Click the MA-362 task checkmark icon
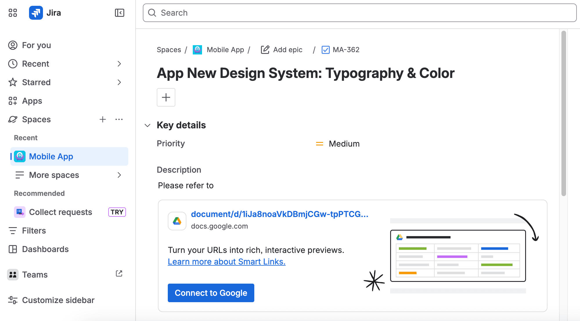Viewport: 580px width, 321px height. tap(325, 50)
